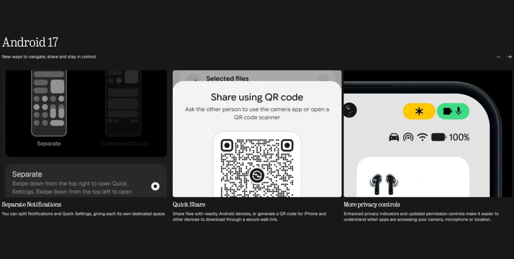
Task: Click the car icon in status bar
Action: tap(394, 137)
